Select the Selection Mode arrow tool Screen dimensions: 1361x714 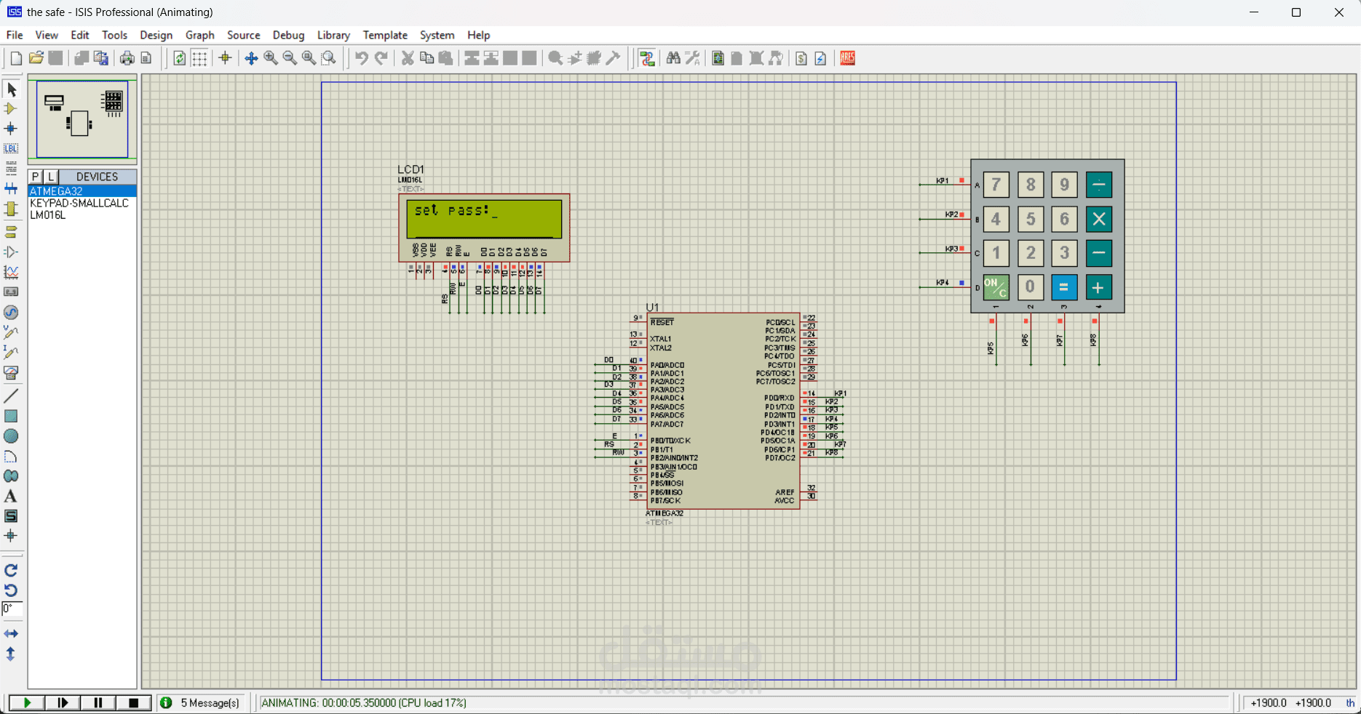pos(11,89)
